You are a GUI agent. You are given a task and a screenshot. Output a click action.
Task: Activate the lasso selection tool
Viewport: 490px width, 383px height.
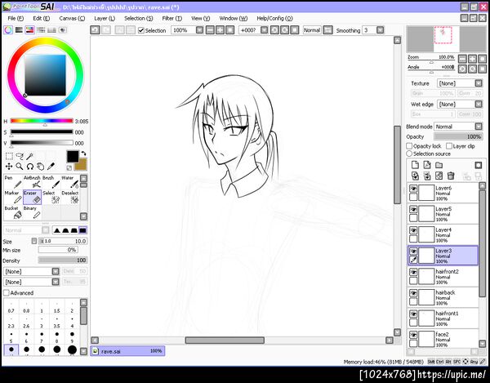pos(20,156)
